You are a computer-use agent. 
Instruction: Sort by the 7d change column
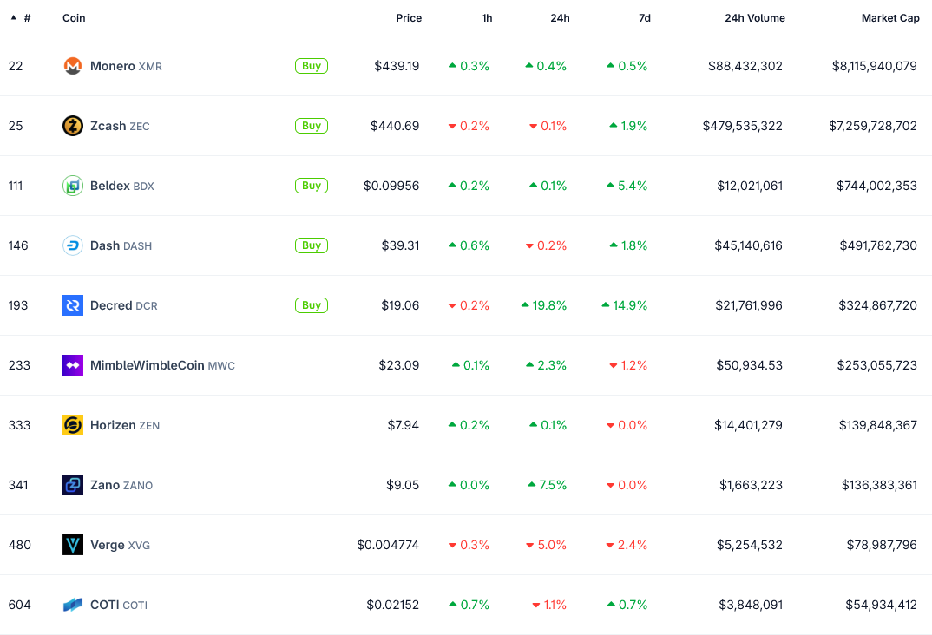(644, 18)
